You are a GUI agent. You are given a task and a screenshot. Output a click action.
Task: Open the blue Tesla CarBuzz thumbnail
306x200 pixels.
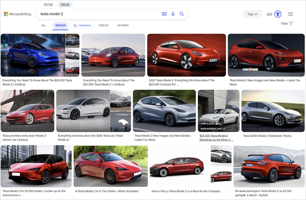pyautogui.click(x=33, y=55)
